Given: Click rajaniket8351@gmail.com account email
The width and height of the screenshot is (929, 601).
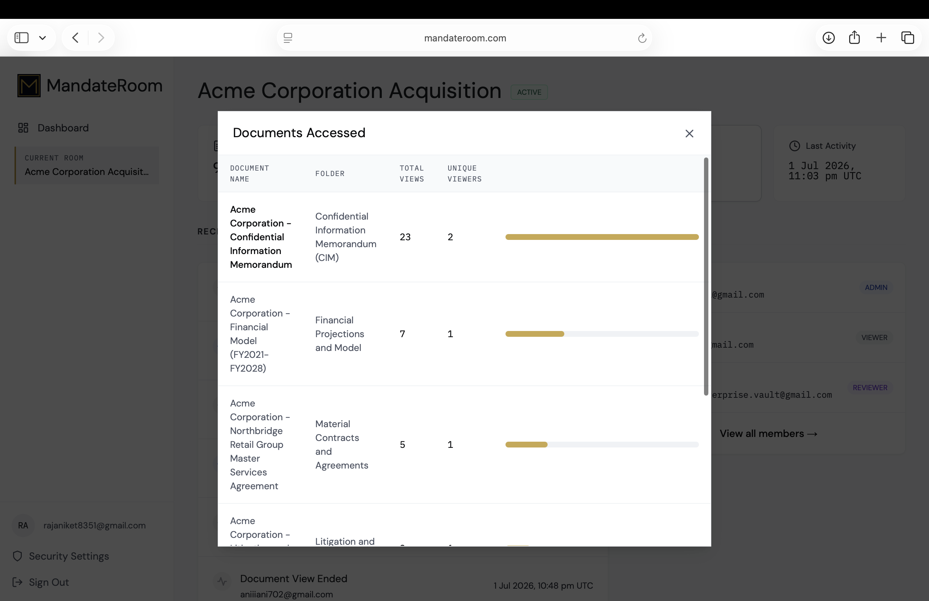Looking at the screenshot, I should (x=94, y=525).
